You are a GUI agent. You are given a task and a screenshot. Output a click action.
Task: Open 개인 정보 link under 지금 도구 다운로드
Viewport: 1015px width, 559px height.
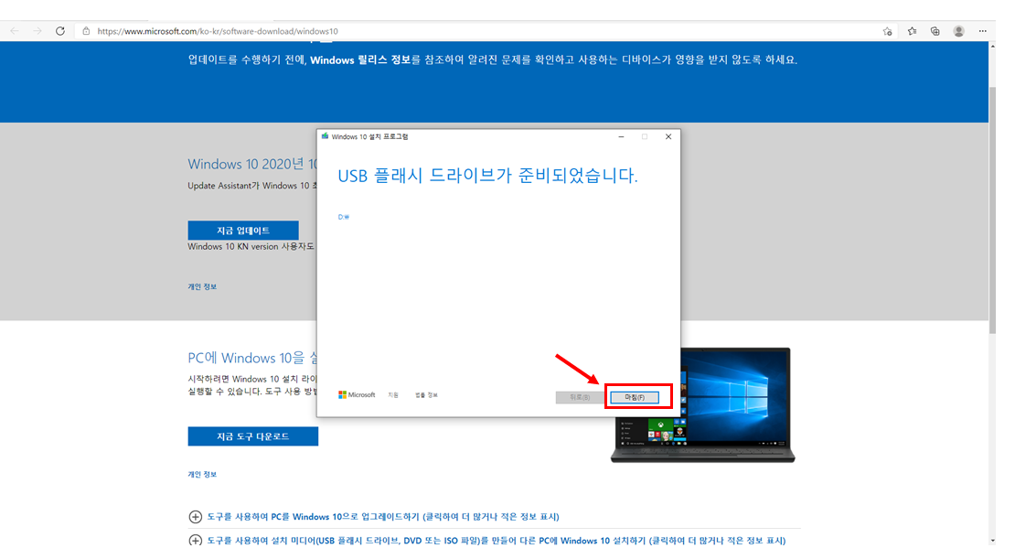(202, 474)
